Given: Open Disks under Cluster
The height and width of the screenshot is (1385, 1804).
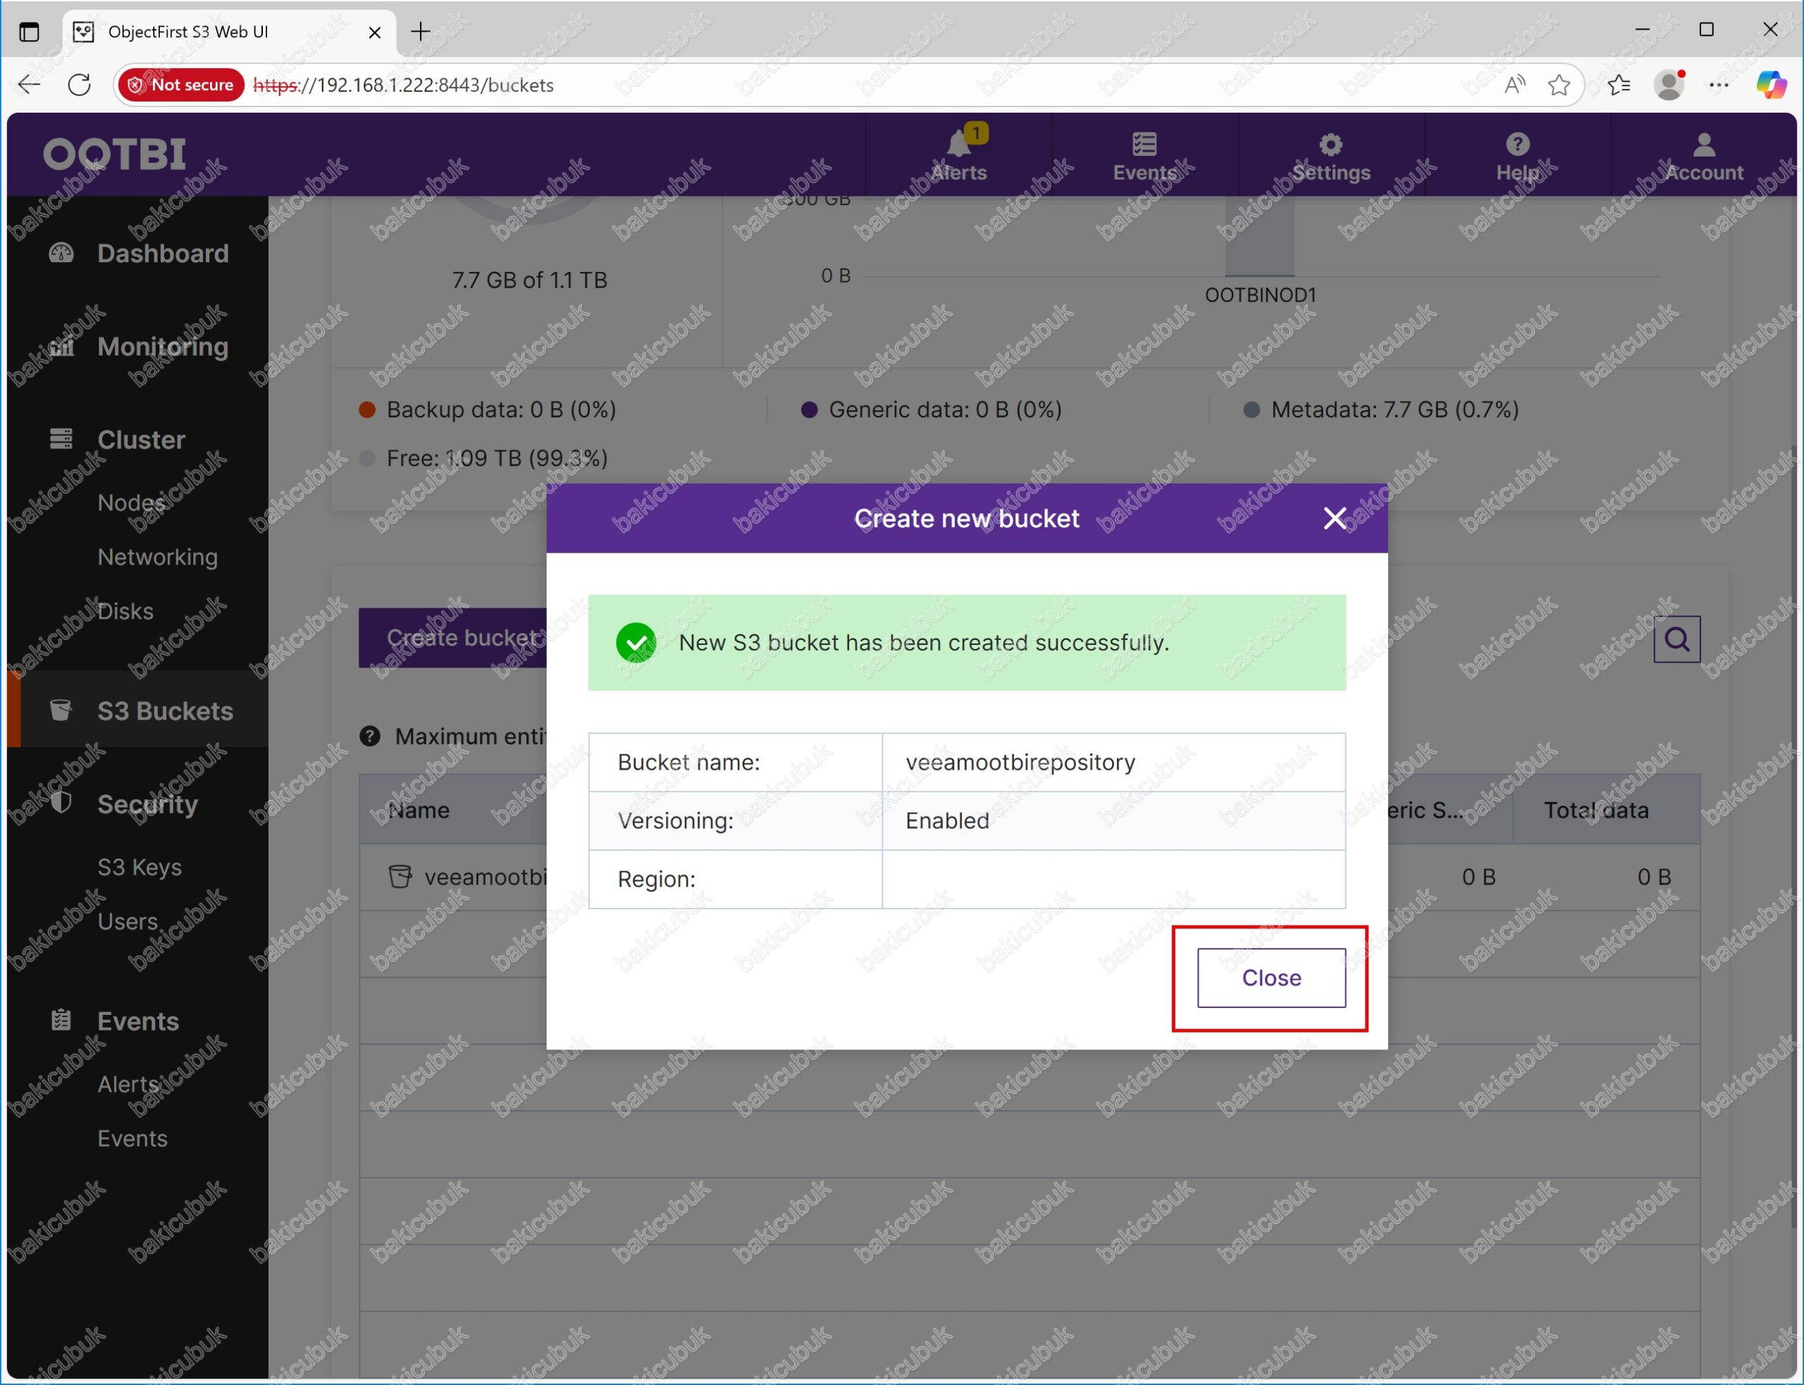Looking at the screenshot, I should point(125,611).
